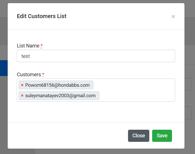Close the dialog with the X icon
This screenshot has height=154, width=195.
(x=173, y=16)
